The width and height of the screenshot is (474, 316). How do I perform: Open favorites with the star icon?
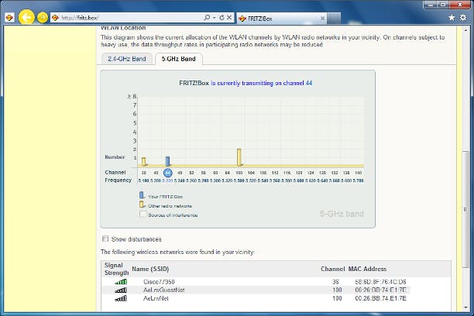click(x=452, y=18)
